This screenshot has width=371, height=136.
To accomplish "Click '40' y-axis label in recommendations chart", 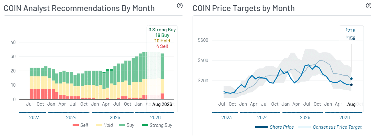I will coord(13,42).
